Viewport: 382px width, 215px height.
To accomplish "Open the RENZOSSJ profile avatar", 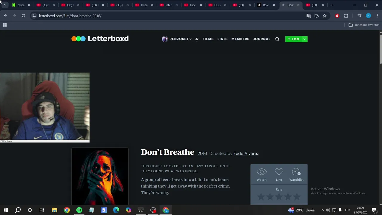I will coord(165,39).
